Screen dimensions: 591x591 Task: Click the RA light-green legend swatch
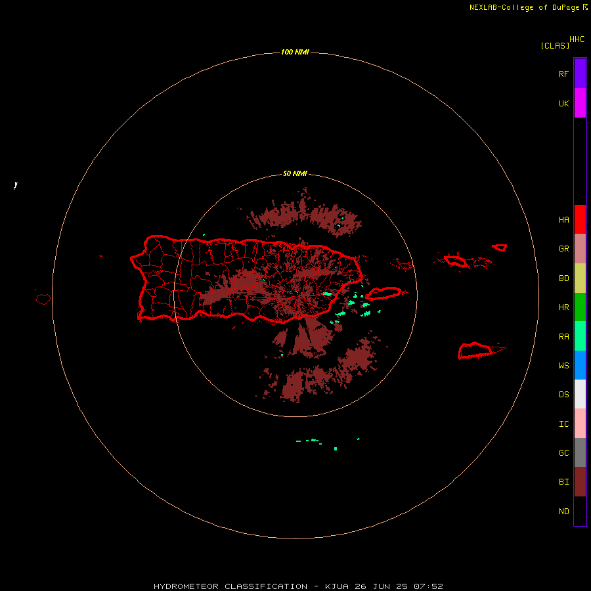coord(580,336)
